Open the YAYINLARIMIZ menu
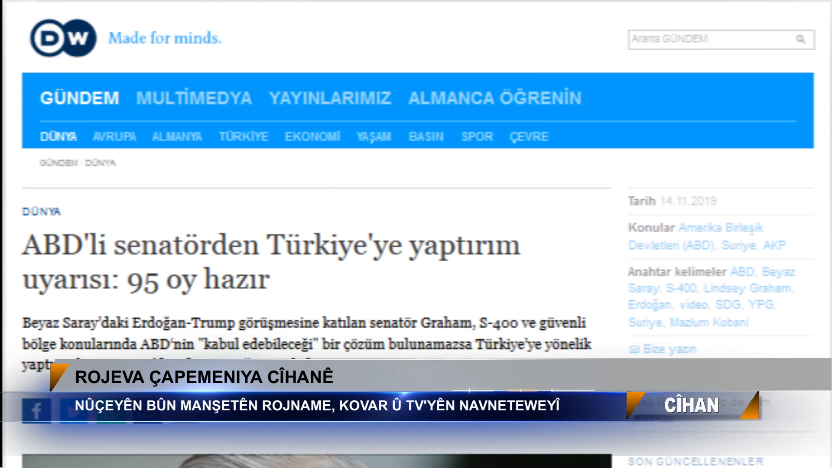Screen dimensions: 832x468 330,98
